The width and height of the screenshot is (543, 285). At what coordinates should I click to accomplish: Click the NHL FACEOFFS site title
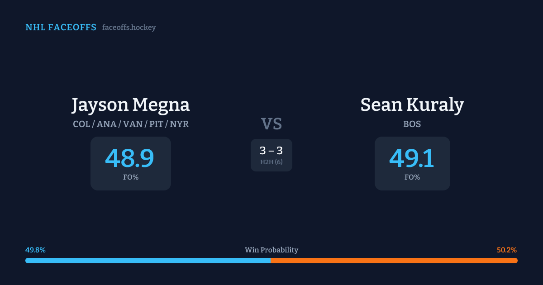point(61,28)
